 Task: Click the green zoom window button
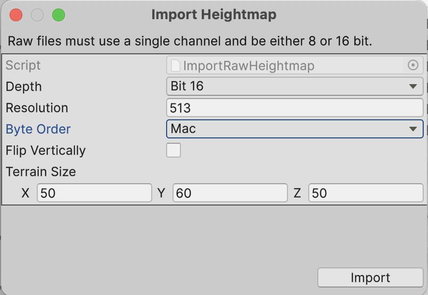pyautogui.click(x=58, y=15)
